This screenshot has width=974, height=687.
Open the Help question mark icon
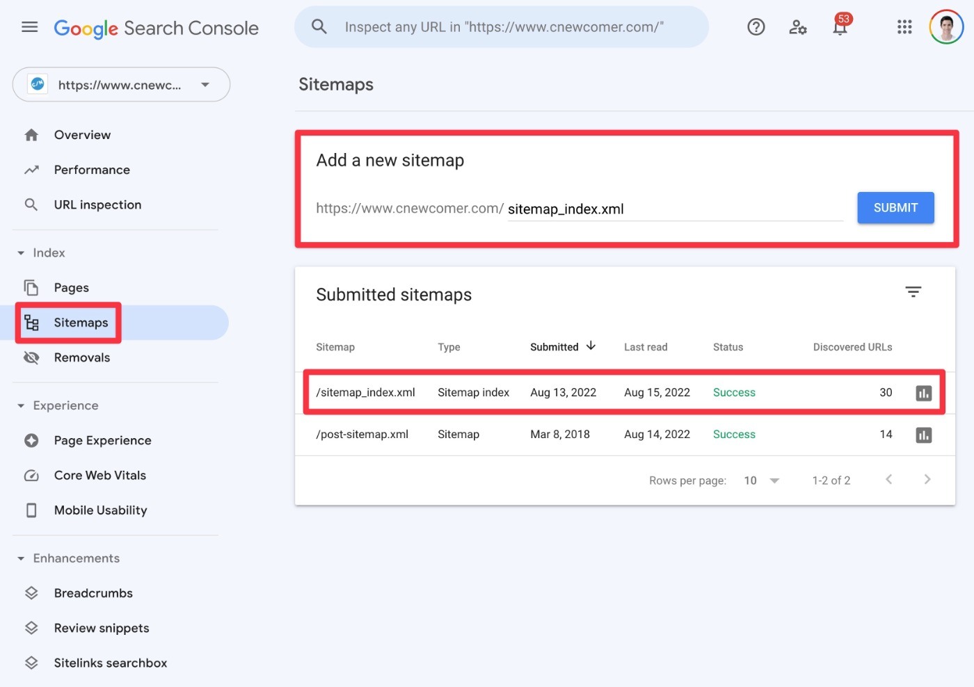756,27
